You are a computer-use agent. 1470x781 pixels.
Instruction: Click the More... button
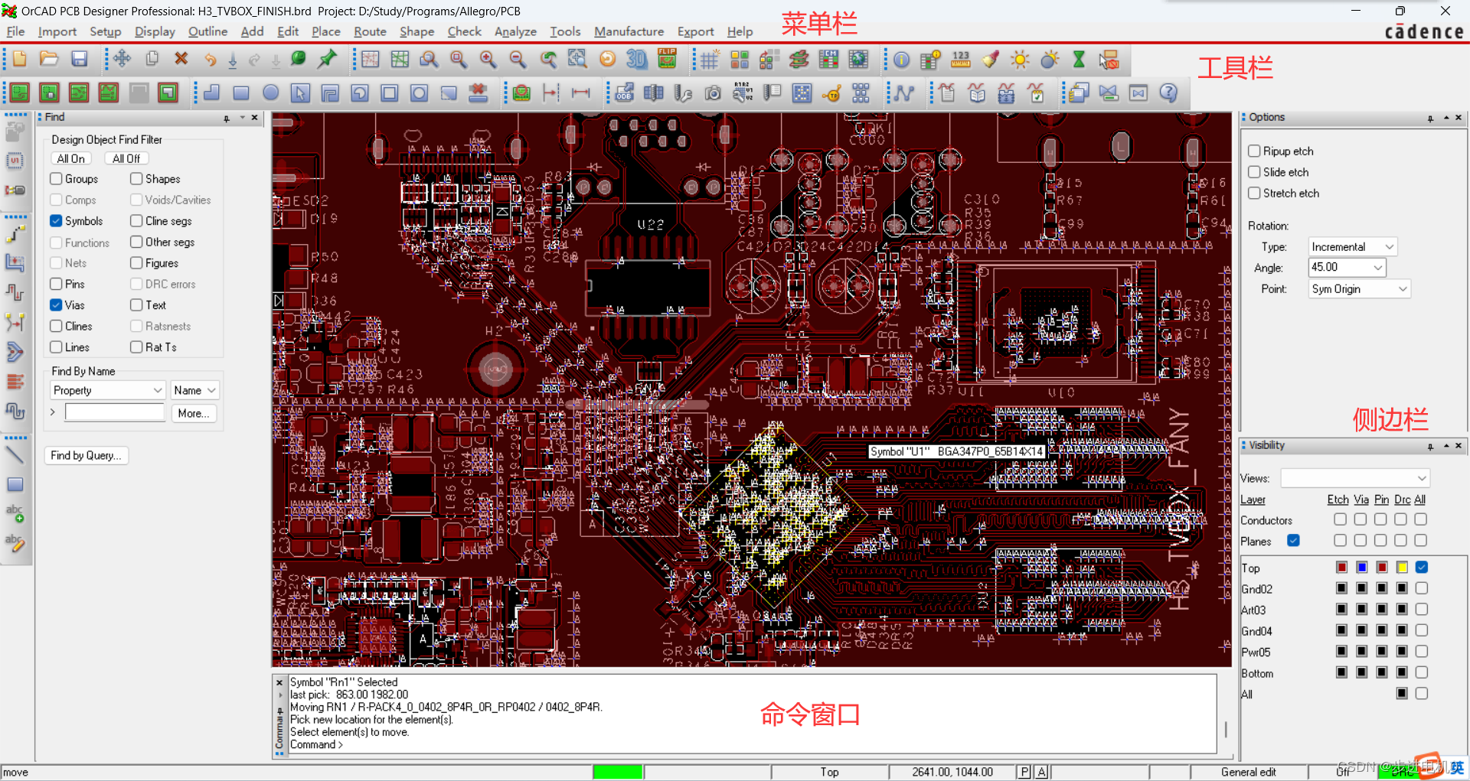[x=194, y=413]
